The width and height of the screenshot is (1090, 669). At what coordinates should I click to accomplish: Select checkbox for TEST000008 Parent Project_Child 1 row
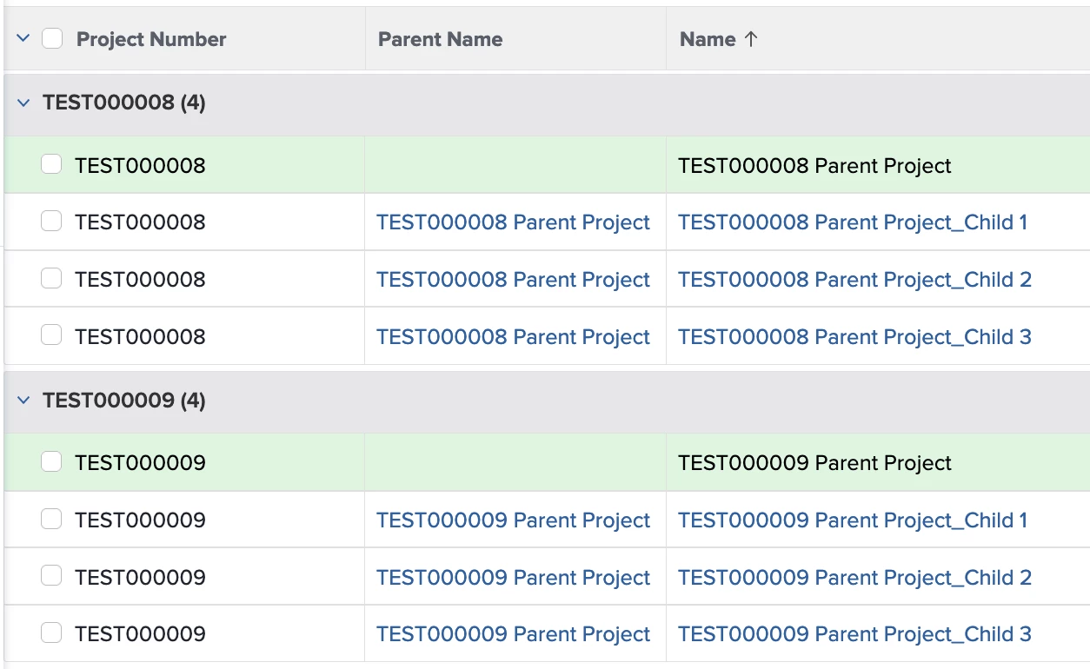[51, 222]
